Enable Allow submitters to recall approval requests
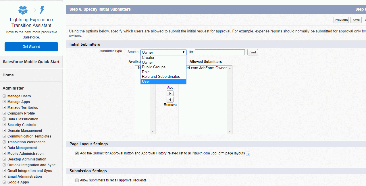The width and height of the screenshot is (366, 186). [x=77, y=180]
